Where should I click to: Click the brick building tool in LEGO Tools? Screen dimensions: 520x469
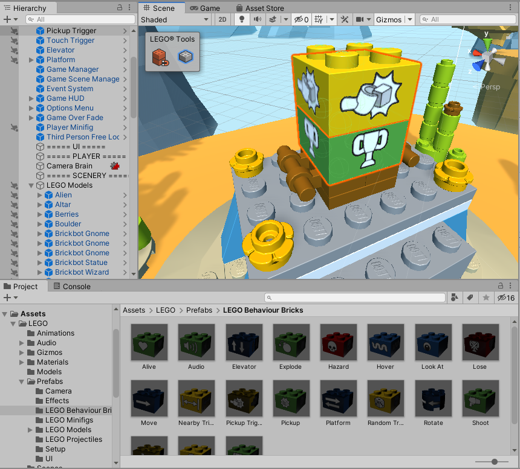(160, 57)
